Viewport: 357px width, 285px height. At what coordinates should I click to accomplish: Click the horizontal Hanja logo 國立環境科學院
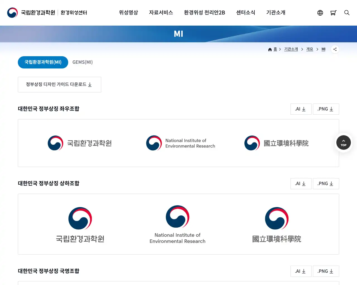click(x=276, y=143)
